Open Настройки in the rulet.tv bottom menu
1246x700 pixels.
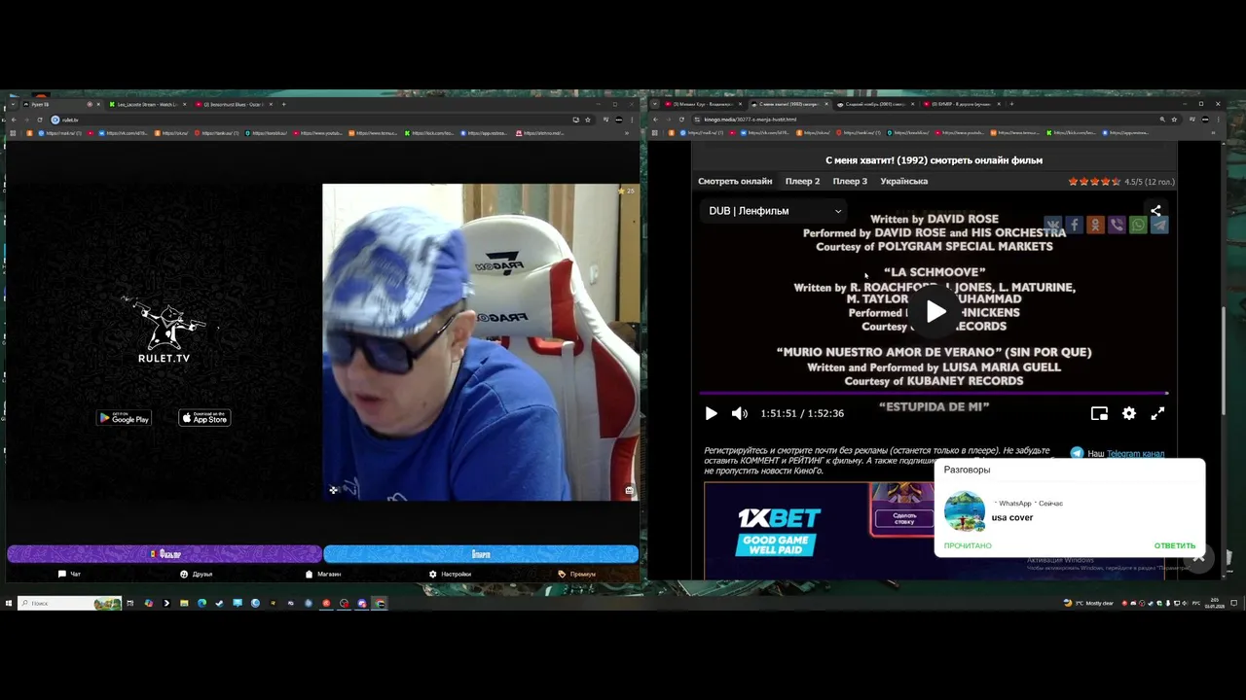(450, 575)
